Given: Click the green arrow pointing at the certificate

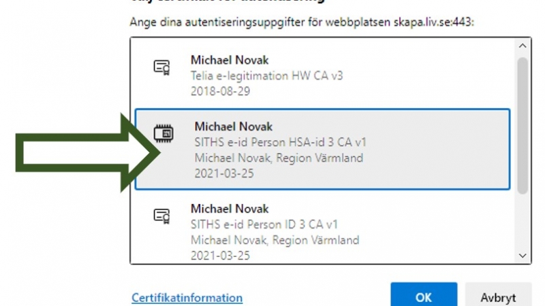Looking at the screenshot, I should (88, 152).
